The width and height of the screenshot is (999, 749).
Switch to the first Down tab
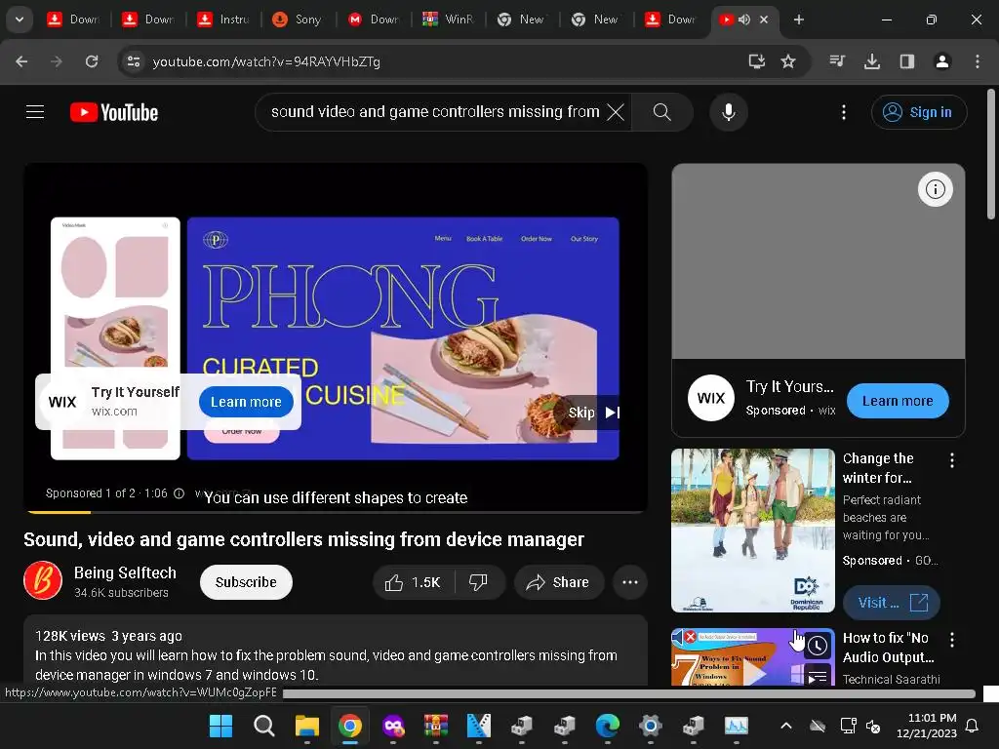[73, 20]
